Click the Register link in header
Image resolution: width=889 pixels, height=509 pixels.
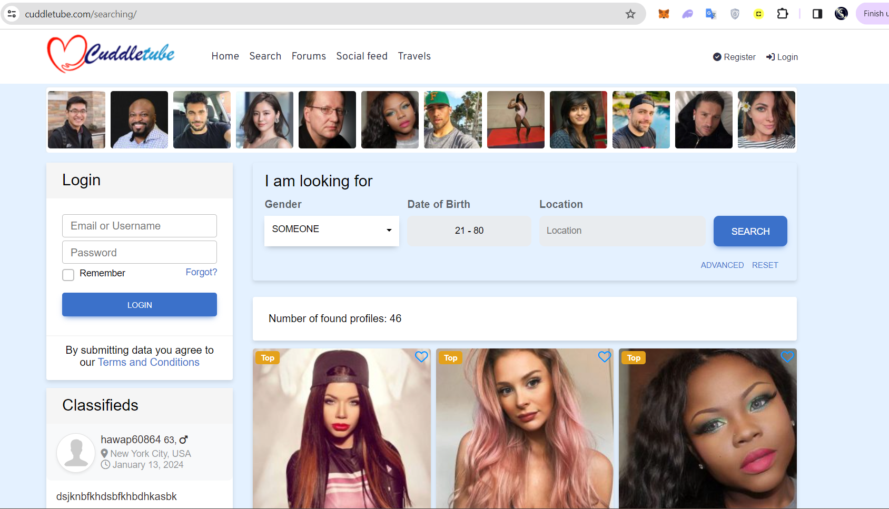(x=734, y=57)
